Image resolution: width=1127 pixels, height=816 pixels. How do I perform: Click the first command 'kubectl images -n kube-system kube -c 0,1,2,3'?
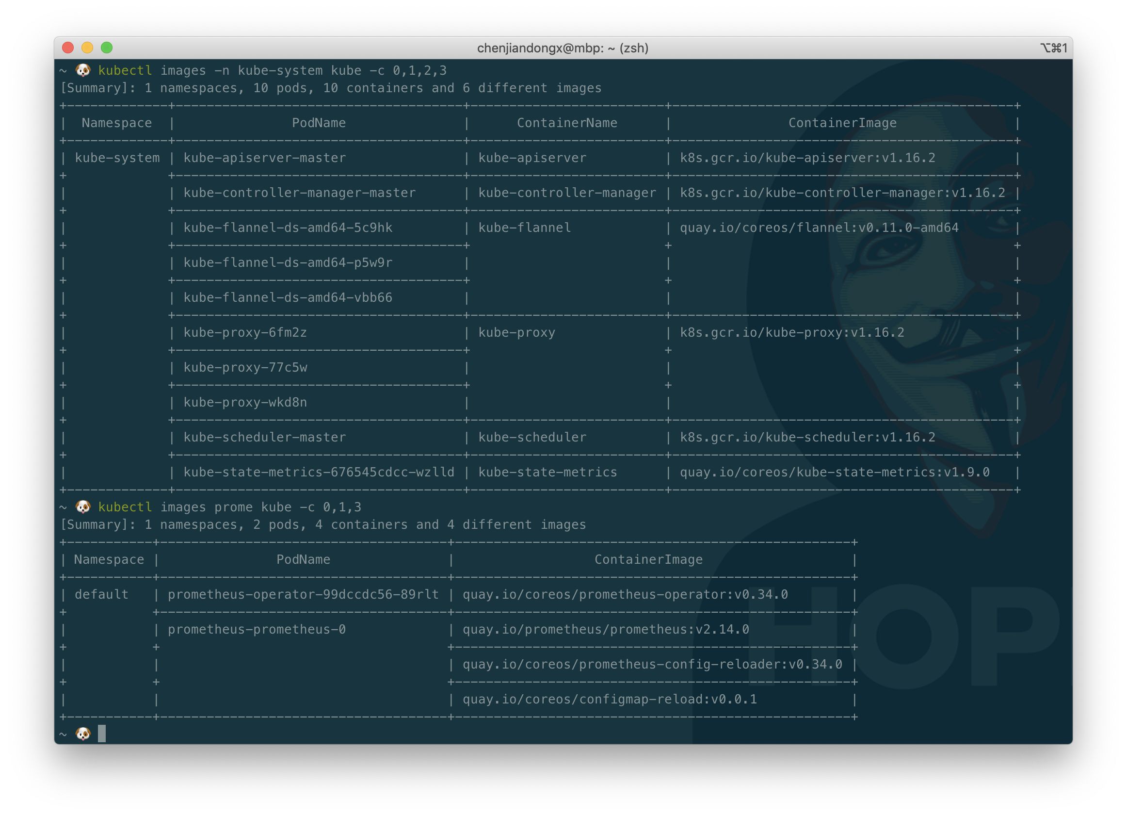(x=273, y=71)
